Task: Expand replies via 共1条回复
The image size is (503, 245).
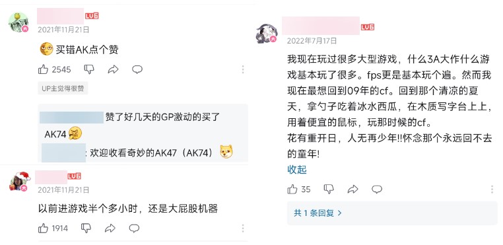Action: click(x=318, y=213)
